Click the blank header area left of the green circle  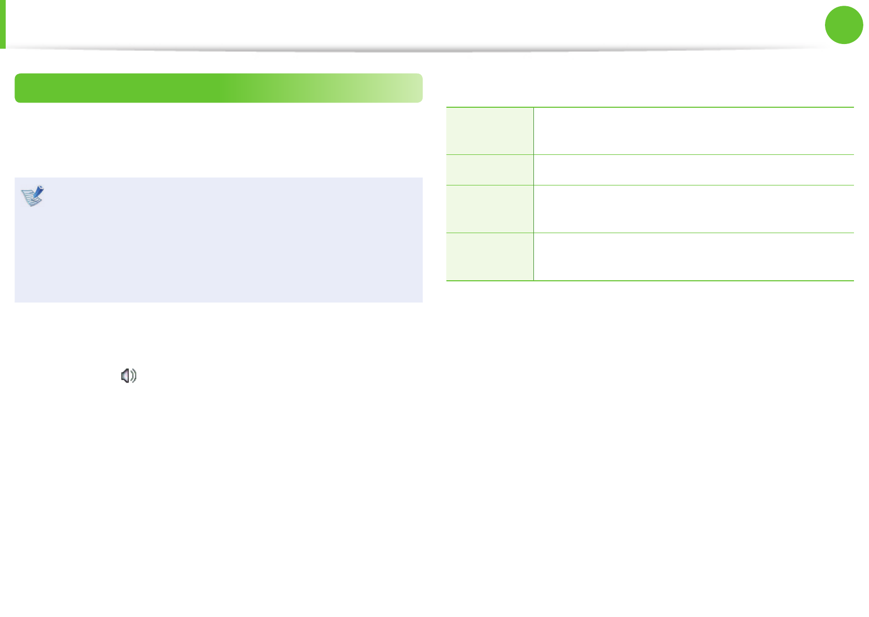point(414,24)
